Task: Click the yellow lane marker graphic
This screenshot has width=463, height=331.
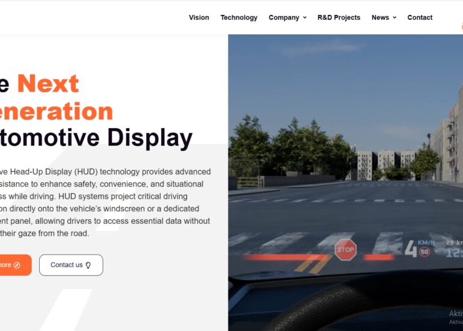Action: pos(313,264)
